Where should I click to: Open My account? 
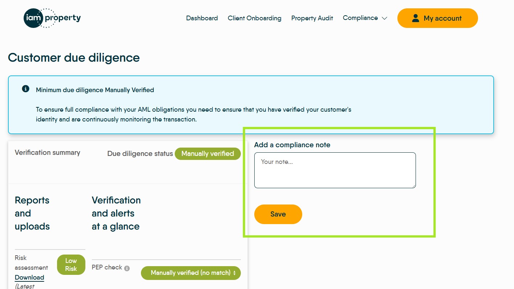437,18
